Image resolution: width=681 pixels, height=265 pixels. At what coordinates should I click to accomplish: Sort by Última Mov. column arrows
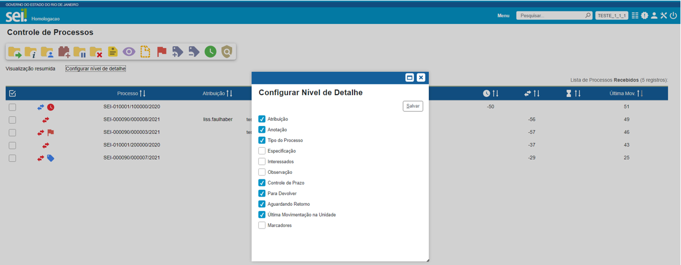(640, 93)
